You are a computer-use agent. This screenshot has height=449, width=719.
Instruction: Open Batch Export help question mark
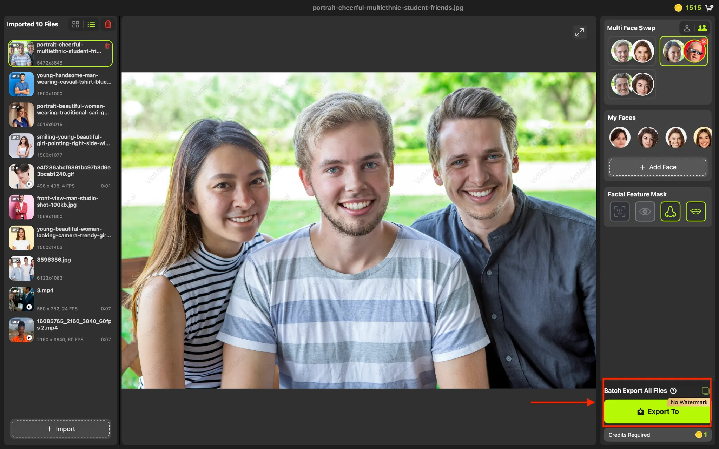673,391
